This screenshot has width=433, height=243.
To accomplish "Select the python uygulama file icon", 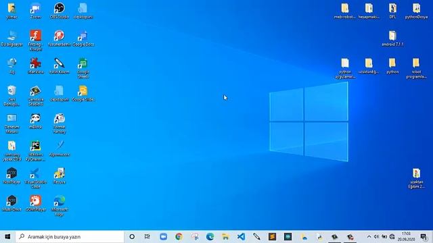I will [x=344, y=68].
